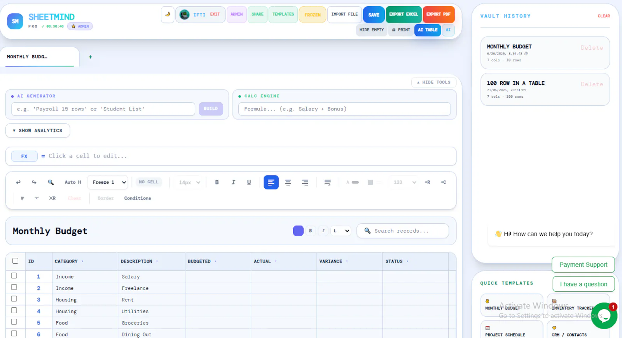This screenshot has width=622, height=338.
Task: Toggle the select-all checkbox in the header row
Action: coord(15,261)
